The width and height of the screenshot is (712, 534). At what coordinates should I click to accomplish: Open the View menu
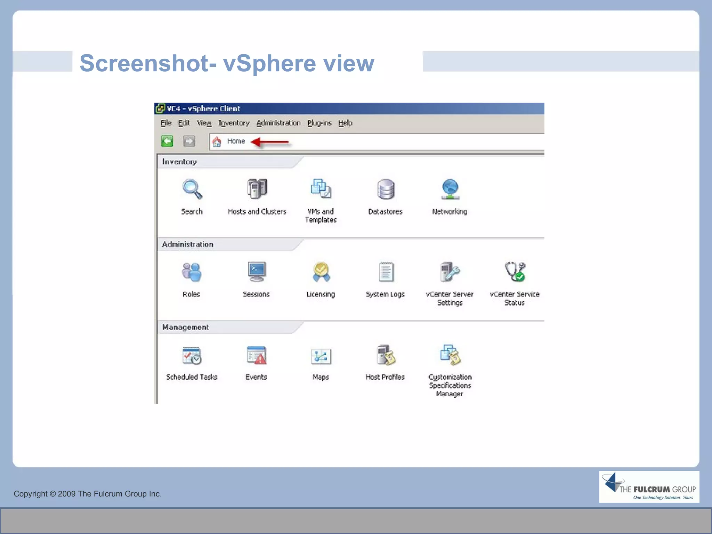204,123
